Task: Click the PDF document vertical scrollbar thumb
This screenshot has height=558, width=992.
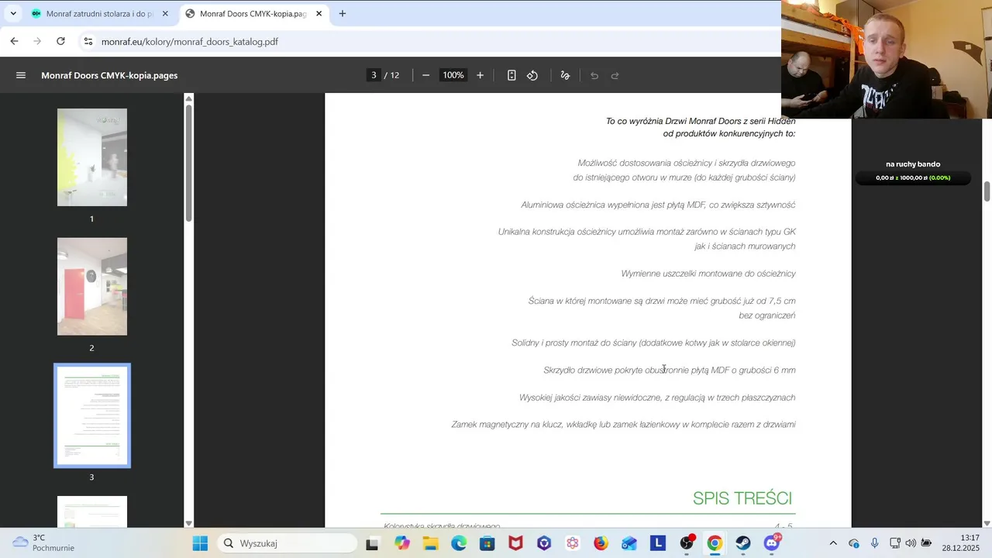Action: click(x=987, y=191)
